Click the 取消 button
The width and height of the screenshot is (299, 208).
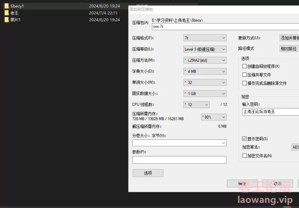(278, 183)
